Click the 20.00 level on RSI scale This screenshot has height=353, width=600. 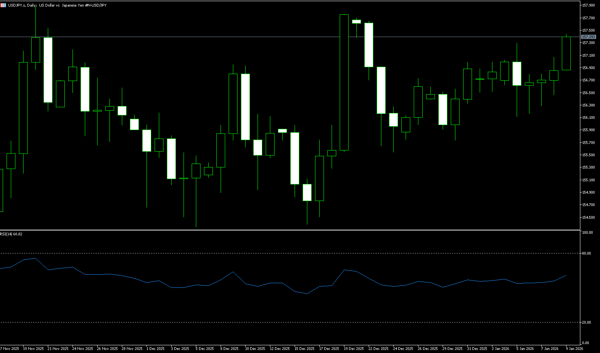coord(587,323)
